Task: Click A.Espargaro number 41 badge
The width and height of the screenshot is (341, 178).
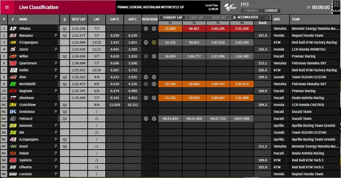Action: click(x=13, y=139)
